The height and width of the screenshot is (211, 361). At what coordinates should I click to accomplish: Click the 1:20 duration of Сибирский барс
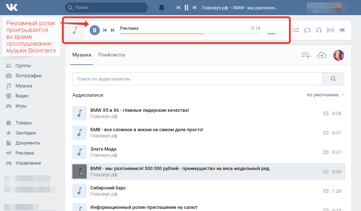click(337, 191)
